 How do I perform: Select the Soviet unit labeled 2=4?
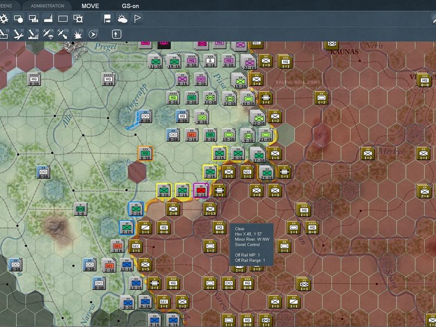pyautogui.click(x=425, y=192)
